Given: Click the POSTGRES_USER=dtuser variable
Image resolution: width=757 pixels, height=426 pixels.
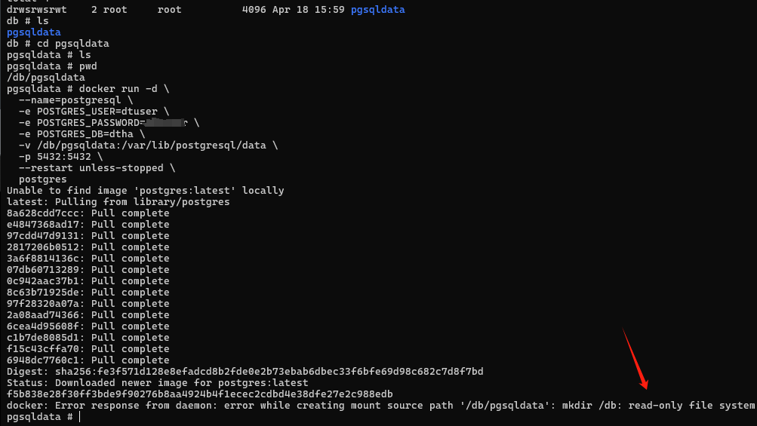Looking at the screenshot, I should [x=91, y=112].
